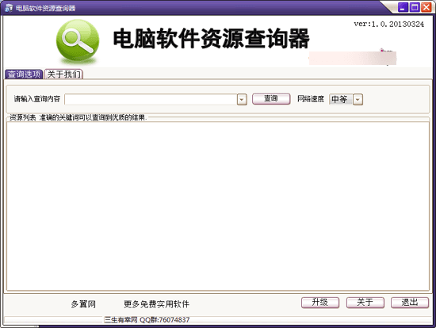
Task: Click the green magnifier logo icon
Action: (78, 41)
